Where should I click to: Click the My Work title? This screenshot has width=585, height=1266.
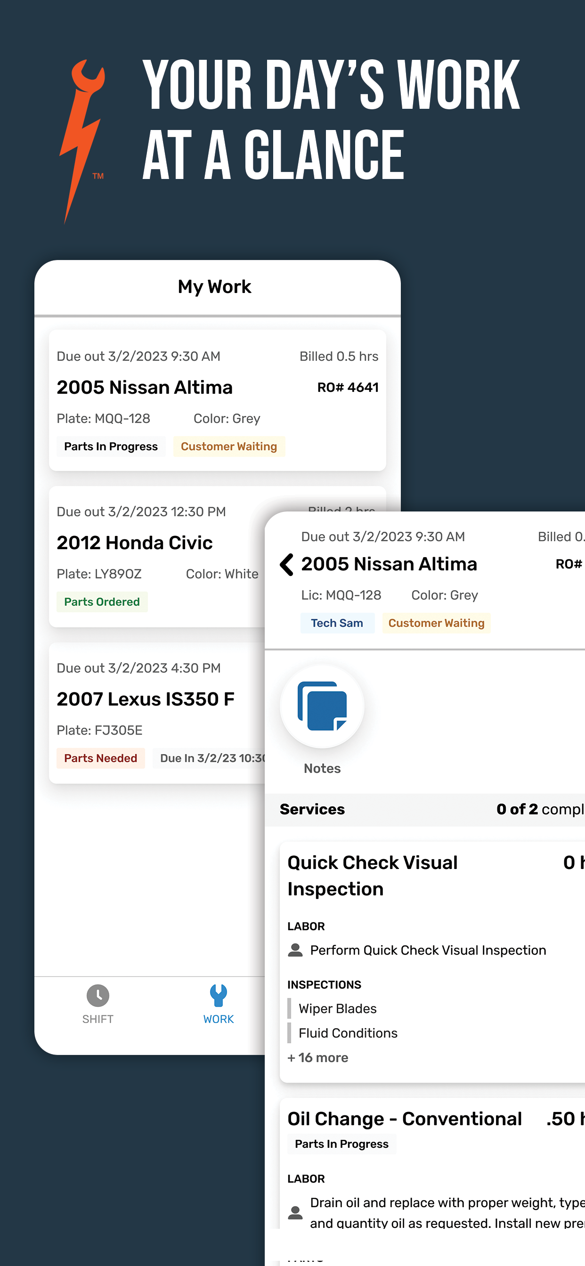pyautogui.click(x=215, y=286)
